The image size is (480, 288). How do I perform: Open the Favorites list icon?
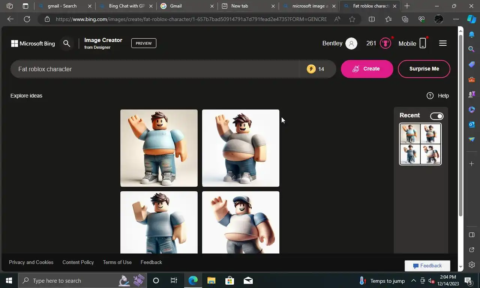tap(388, 19)
